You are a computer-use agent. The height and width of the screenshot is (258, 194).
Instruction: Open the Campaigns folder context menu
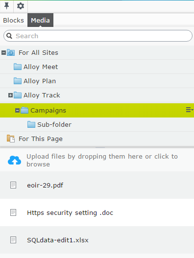pyautogui.click(x=190, y=110)
